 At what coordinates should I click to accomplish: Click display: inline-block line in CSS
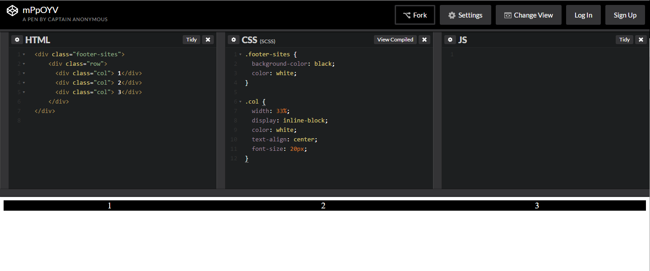pyautogui.click(x=290, y=120)
